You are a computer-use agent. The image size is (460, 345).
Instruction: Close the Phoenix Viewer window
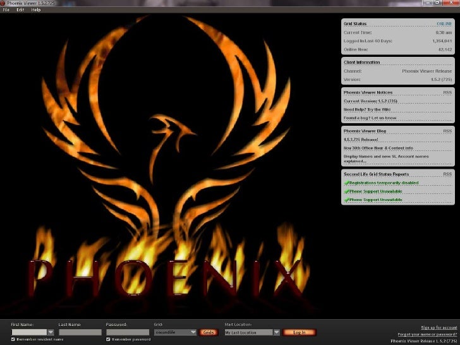click(x=451, y=3)
